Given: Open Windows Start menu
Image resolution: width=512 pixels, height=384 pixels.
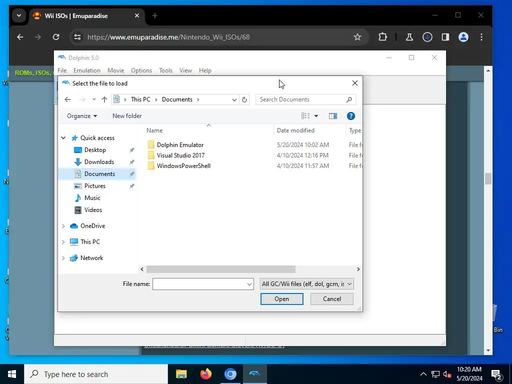Looking at the screenshot, I should (x=12, y=374).
